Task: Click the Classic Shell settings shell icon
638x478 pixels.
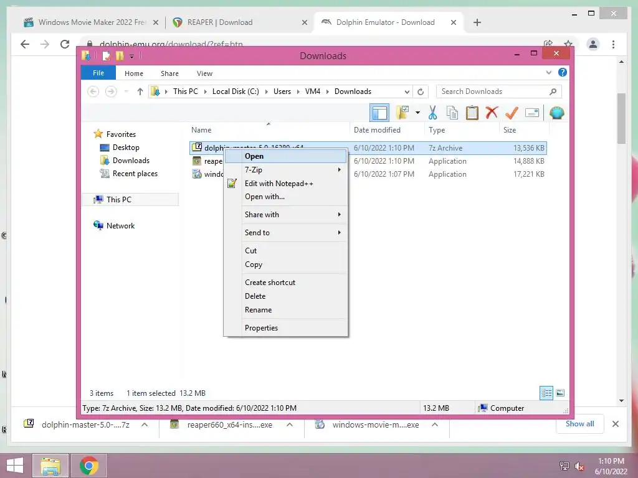Action: [x=556, y=113]
